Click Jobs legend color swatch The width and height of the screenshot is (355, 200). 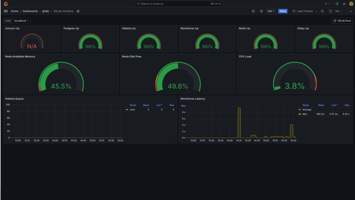(x=127, y=109)
